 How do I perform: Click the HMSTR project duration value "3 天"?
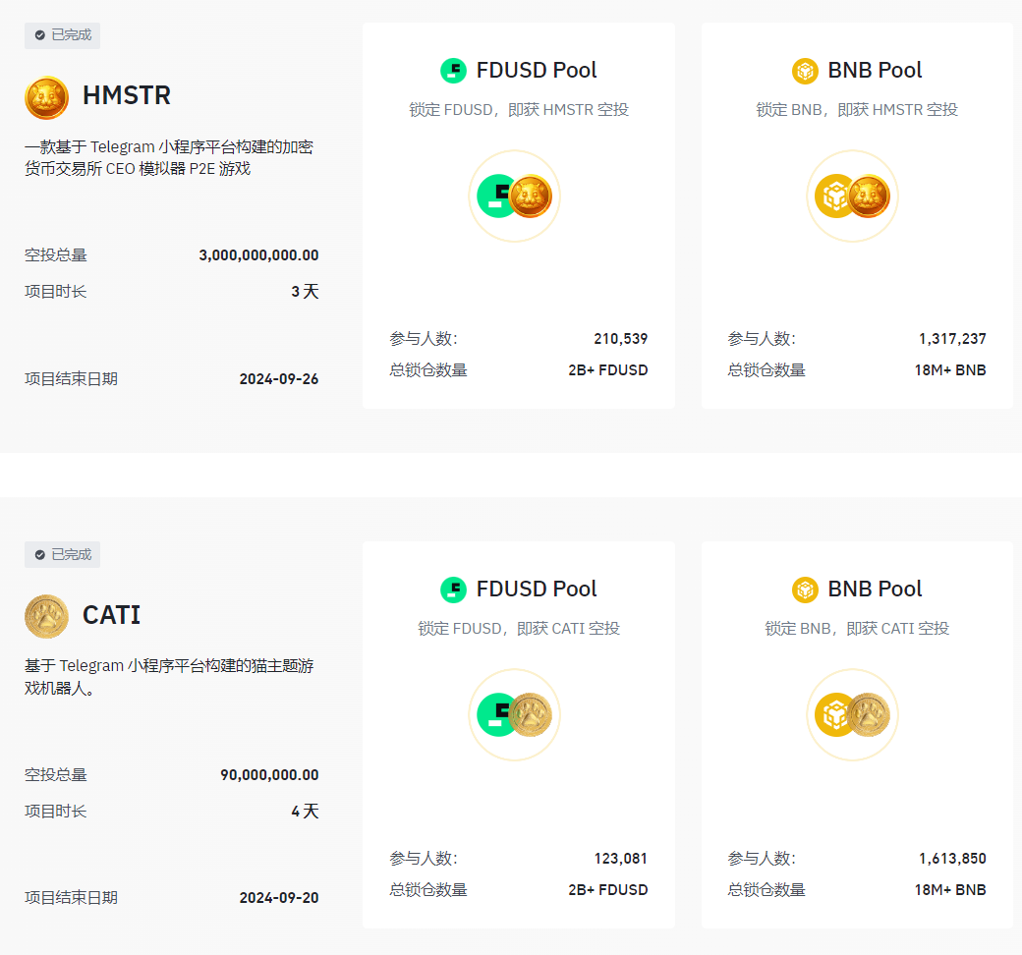pos(305,292)
